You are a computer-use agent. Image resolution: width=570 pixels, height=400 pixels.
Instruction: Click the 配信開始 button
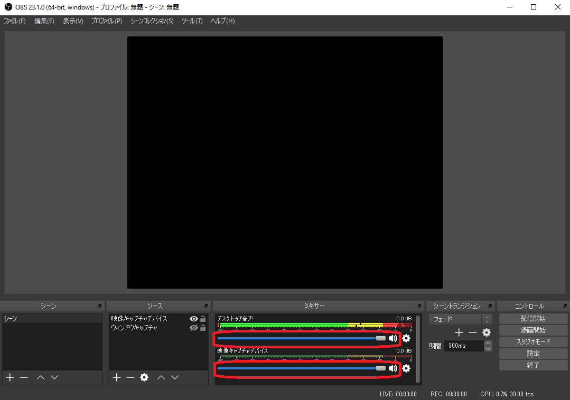click(533, 319)
